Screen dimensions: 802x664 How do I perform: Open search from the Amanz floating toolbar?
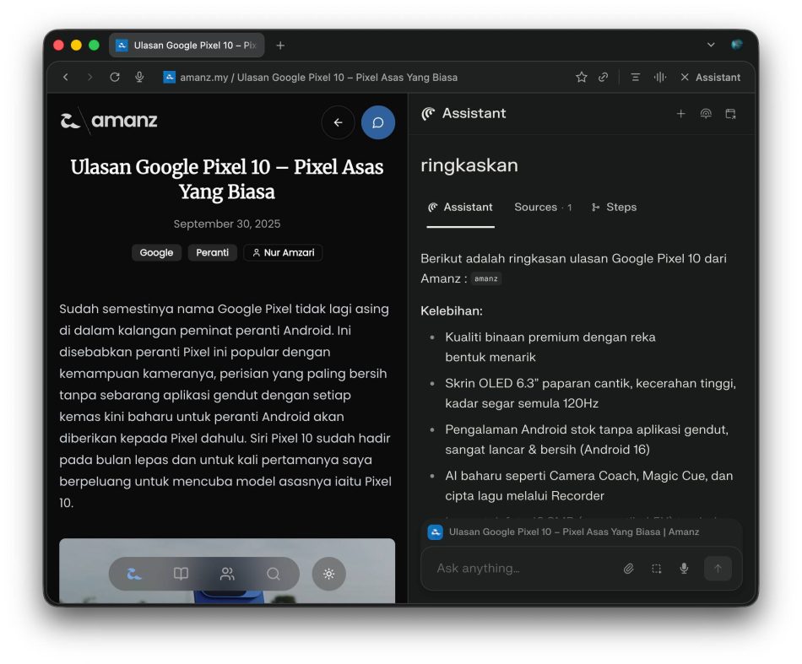point(273,574)
